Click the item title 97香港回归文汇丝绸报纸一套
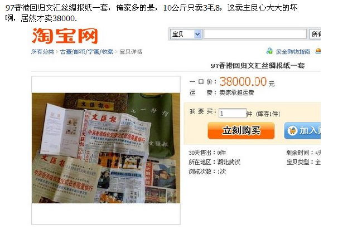 (258, 65)
